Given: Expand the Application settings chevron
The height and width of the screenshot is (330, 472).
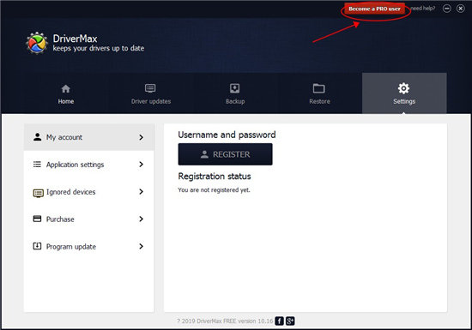Looking at the screenshot, I should [x=142, y=165].
